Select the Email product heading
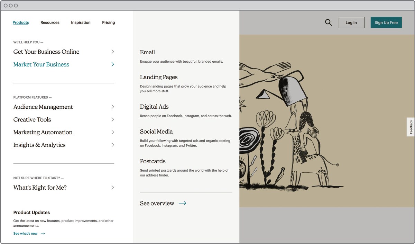Viewport: 415px width, 244px height. click(x=147, y=52)
